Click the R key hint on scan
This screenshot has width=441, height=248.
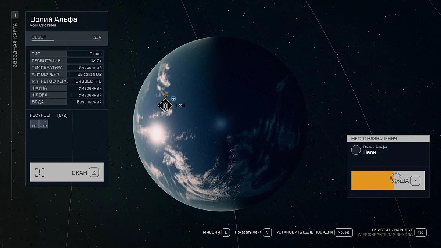click(94, 172)
